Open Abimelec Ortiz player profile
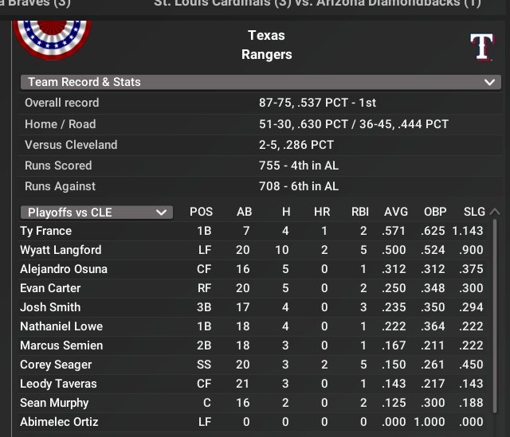 [57, 422]
